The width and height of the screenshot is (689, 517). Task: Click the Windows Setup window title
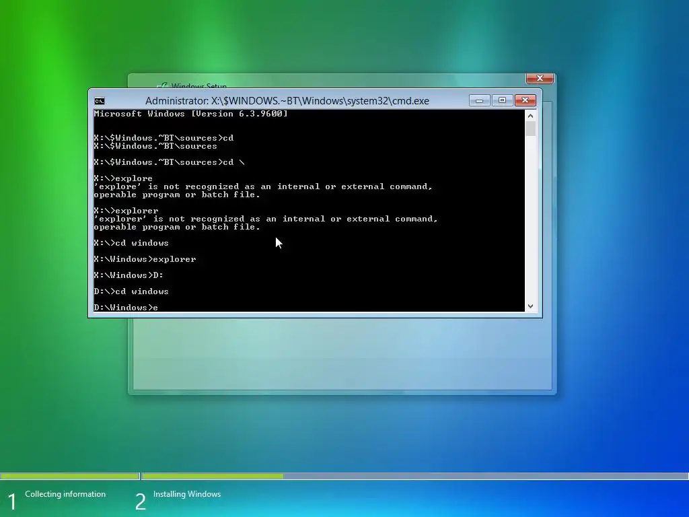coord(198,85)
